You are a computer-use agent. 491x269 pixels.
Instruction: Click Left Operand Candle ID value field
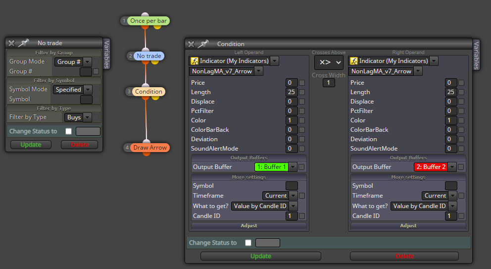coord(292,216)
